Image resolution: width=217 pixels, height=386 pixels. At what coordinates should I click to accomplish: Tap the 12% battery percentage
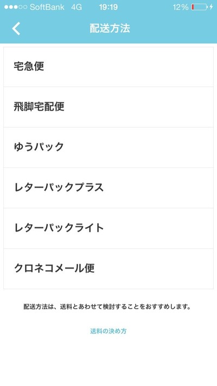pos(181,7)
